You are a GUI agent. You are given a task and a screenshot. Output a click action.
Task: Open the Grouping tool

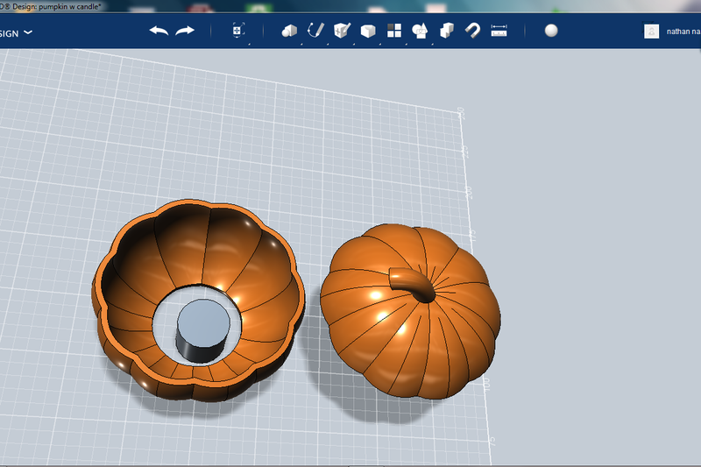pos(420,31)
